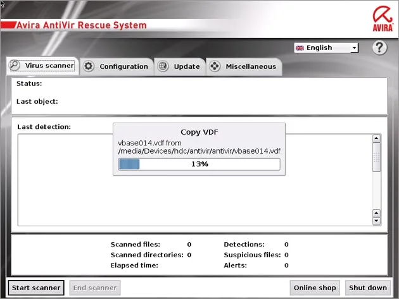This screenshot has width=399, height=299.
Task: Click the magnifier icon on Virus scanner tab
Action: [14, 65]
